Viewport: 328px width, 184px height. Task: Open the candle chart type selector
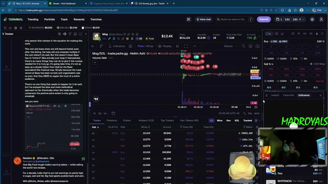(101, 46)
